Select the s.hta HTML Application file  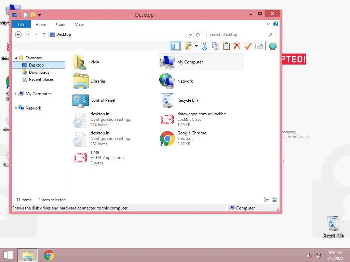click(x=99, y=158)
